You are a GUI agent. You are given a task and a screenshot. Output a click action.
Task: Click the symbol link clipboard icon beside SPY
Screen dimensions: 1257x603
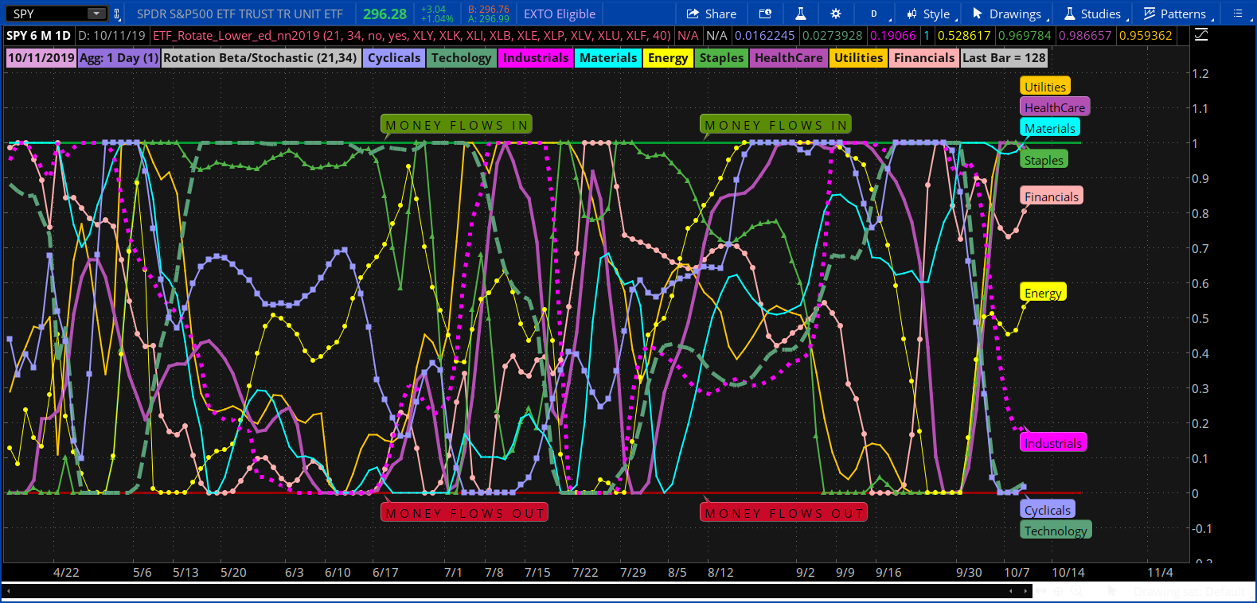coord(118,14)
